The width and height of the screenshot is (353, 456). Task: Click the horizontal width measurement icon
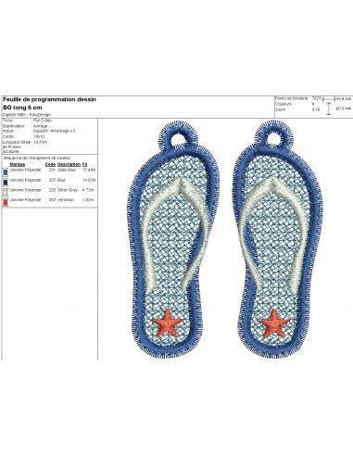(x=329, y=99)
